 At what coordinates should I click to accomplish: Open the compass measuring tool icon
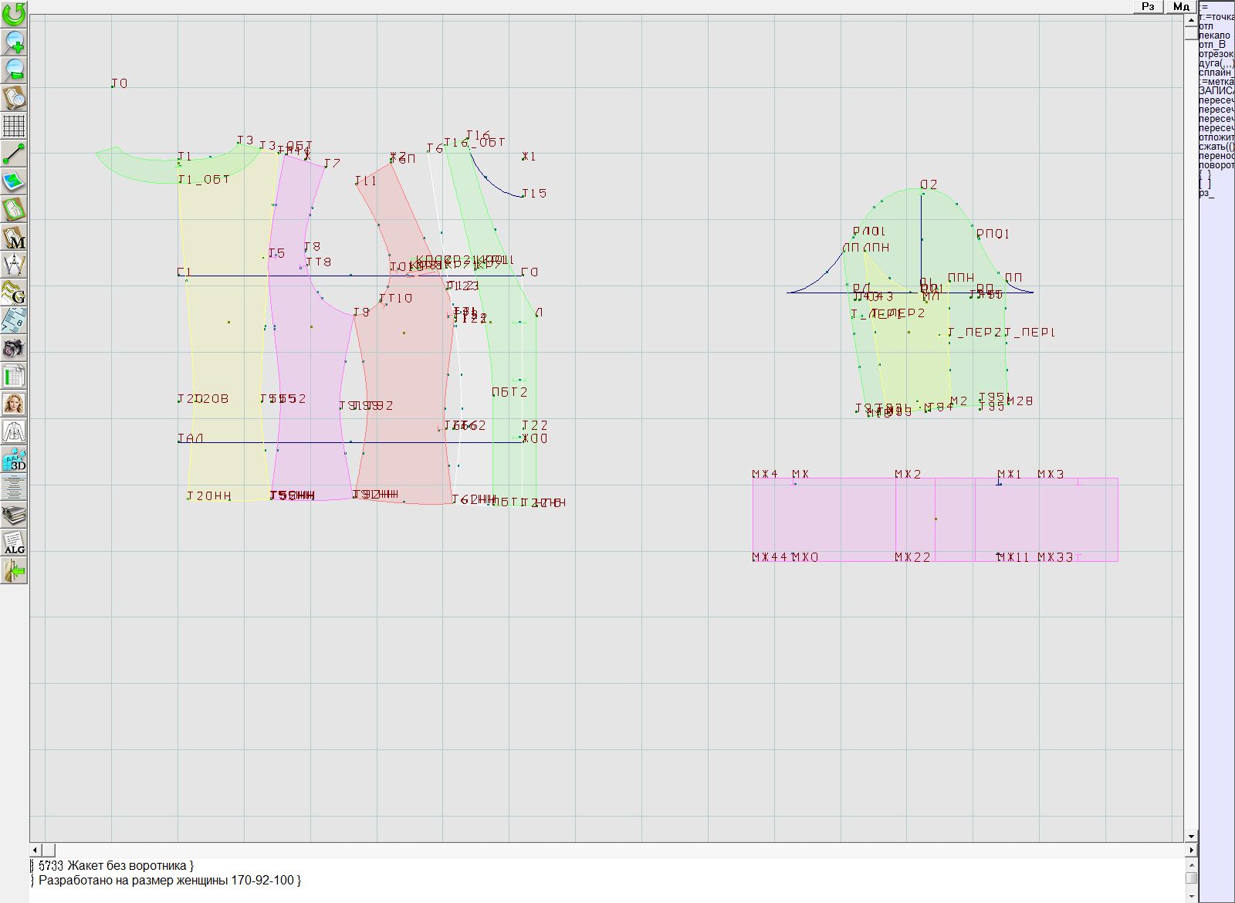tap(14, 265)
